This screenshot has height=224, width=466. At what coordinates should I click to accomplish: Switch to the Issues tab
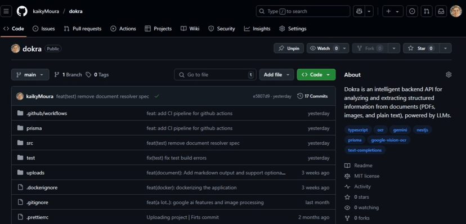44,29
